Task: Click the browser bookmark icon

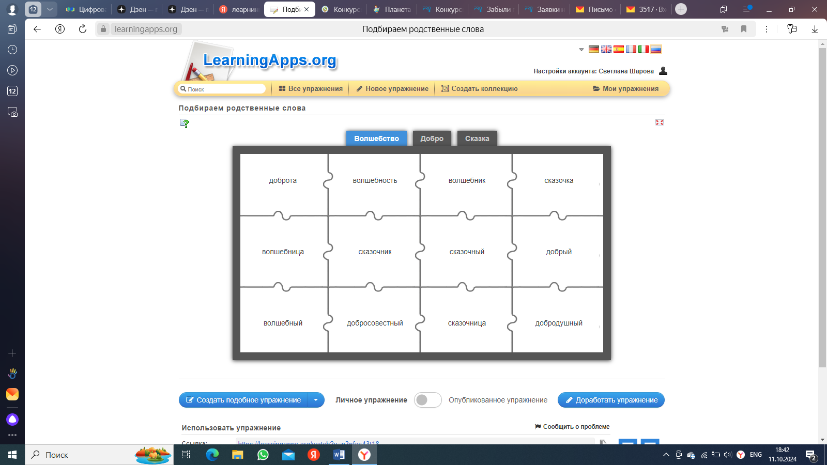Action: [x=744, y=29]
